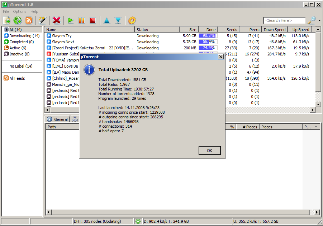Click the Mainichi_ga_Nic stopped torrent icon
This screenshot has width=323, height=226.
click(49, 84)
